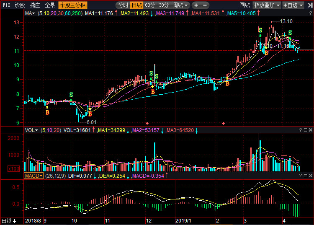Switch to the 60分 chart period

[x=150, y=5]
